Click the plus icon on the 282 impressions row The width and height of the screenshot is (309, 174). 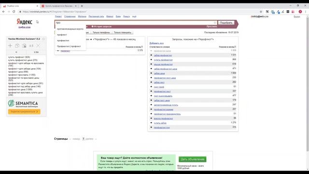pyautogui.click(x=151, y=82)
